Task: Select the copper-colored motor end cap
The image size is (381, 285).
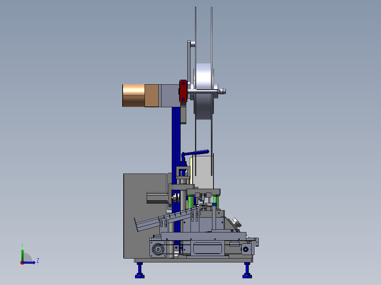Action: click(133, 96)
